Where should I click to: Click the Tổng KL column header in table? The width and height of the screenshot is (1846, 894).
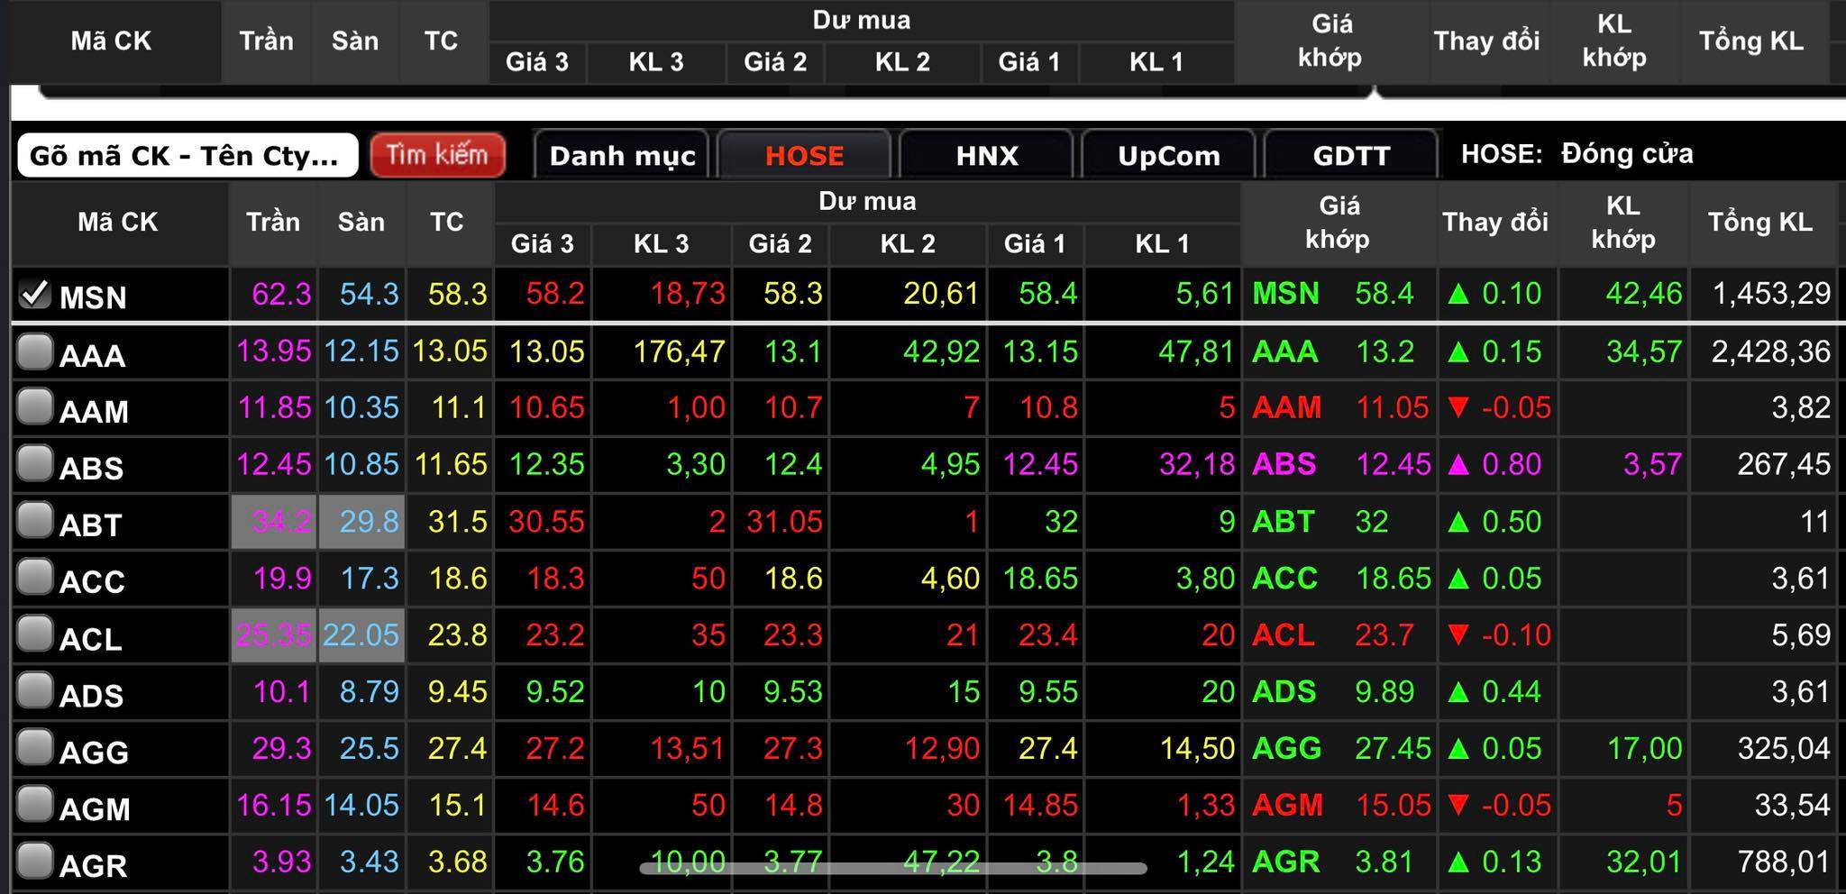tap(1760, 223)
